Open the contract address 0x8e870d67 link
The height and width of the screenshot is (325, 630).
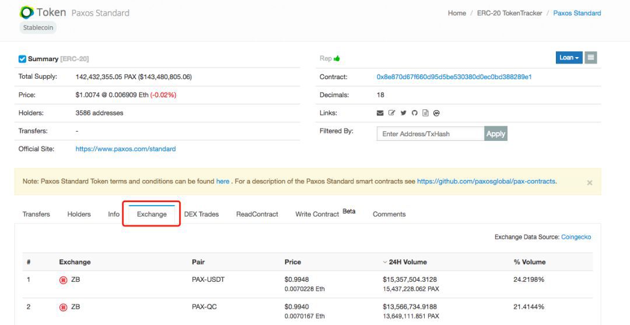454,77
